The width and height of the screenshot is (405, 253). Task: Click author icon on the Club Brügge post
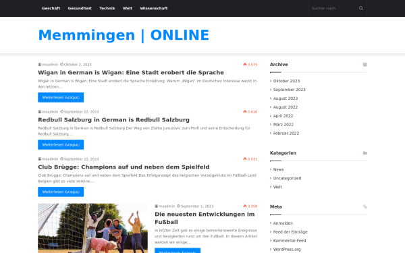tap(40, 159)
